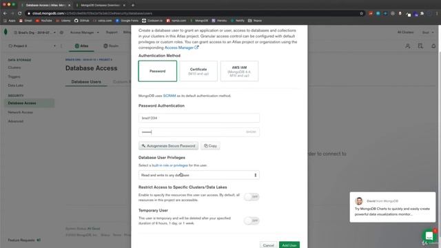Viewport: 441px width, 248px height.
Task: Expand the Brad's Org organization dropdown
Action: pos(35,32)
